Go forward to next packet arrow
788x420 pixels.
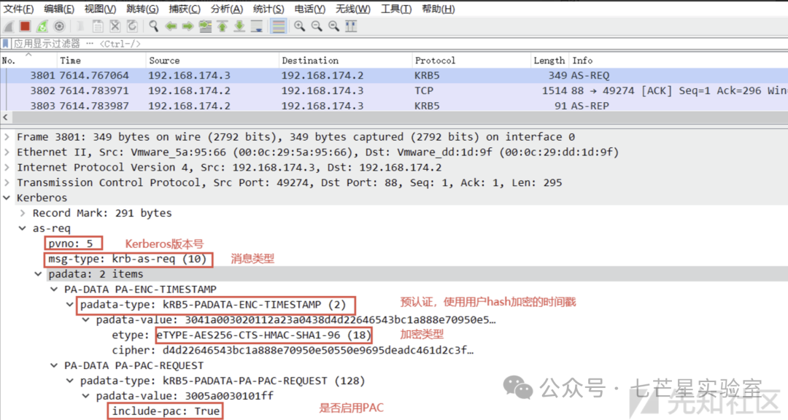point(188,26)
